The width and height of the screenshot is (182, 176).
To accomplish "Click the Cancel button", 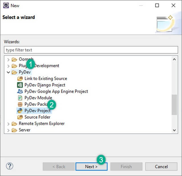I will click(161, 167).
